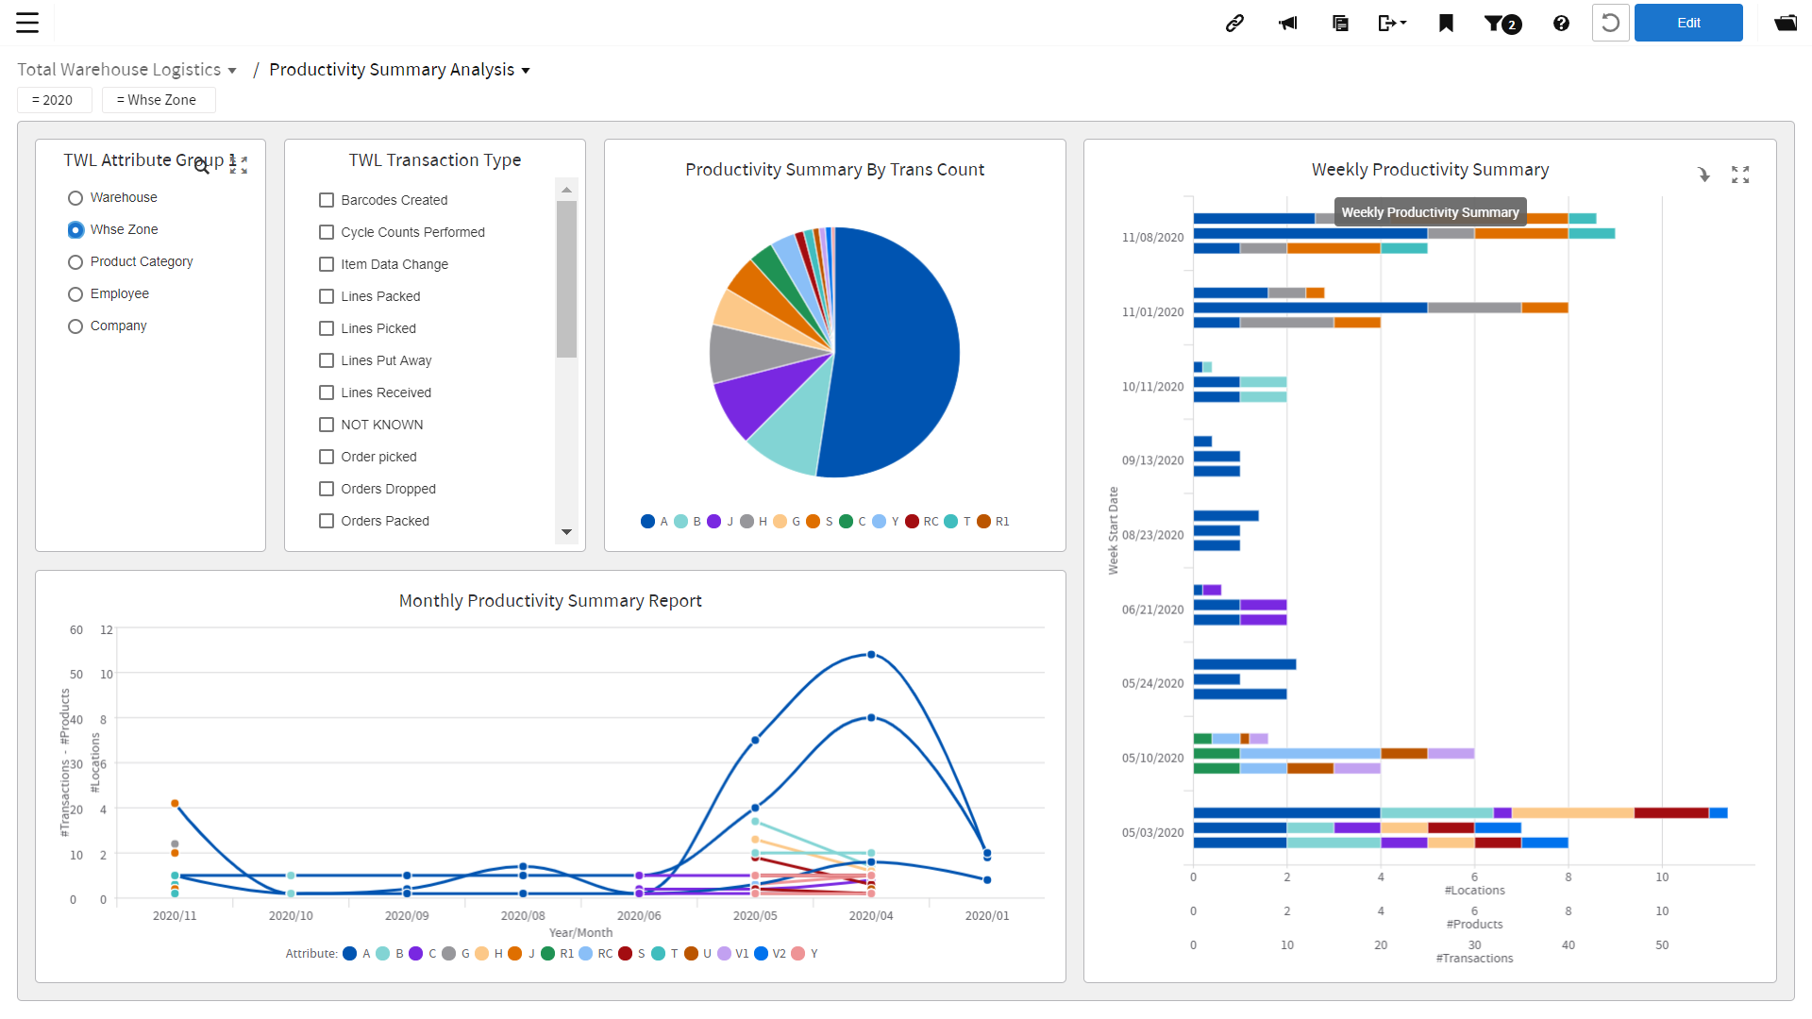Open the export icon's dropdown arrow
Viewport: 1812px width, 1019px height.
[1403, 23]
